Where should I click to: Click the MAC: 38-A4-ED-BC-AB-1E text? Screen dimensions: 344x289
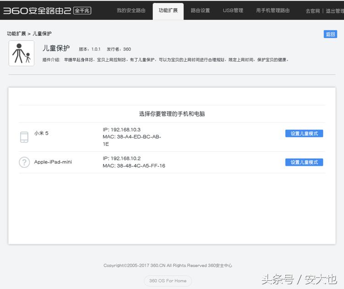[132, 140]
